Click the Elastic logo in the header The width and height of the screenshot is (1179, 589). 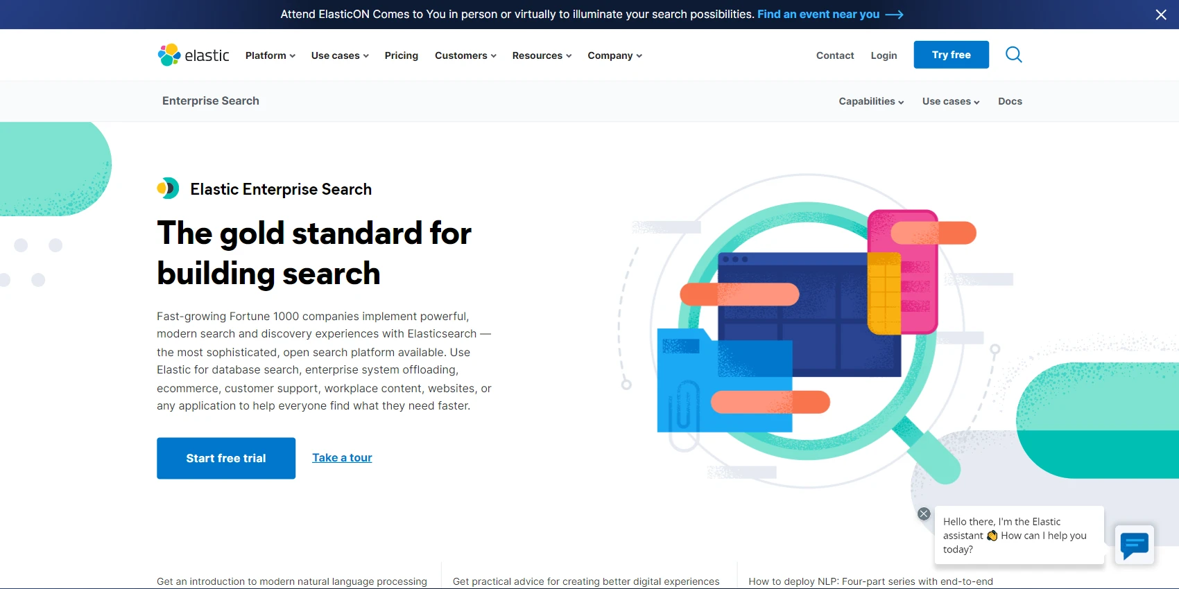193,55
